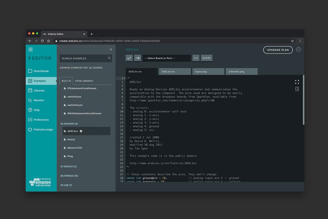Collapse code fold arrow at line 1

point(124,79)
